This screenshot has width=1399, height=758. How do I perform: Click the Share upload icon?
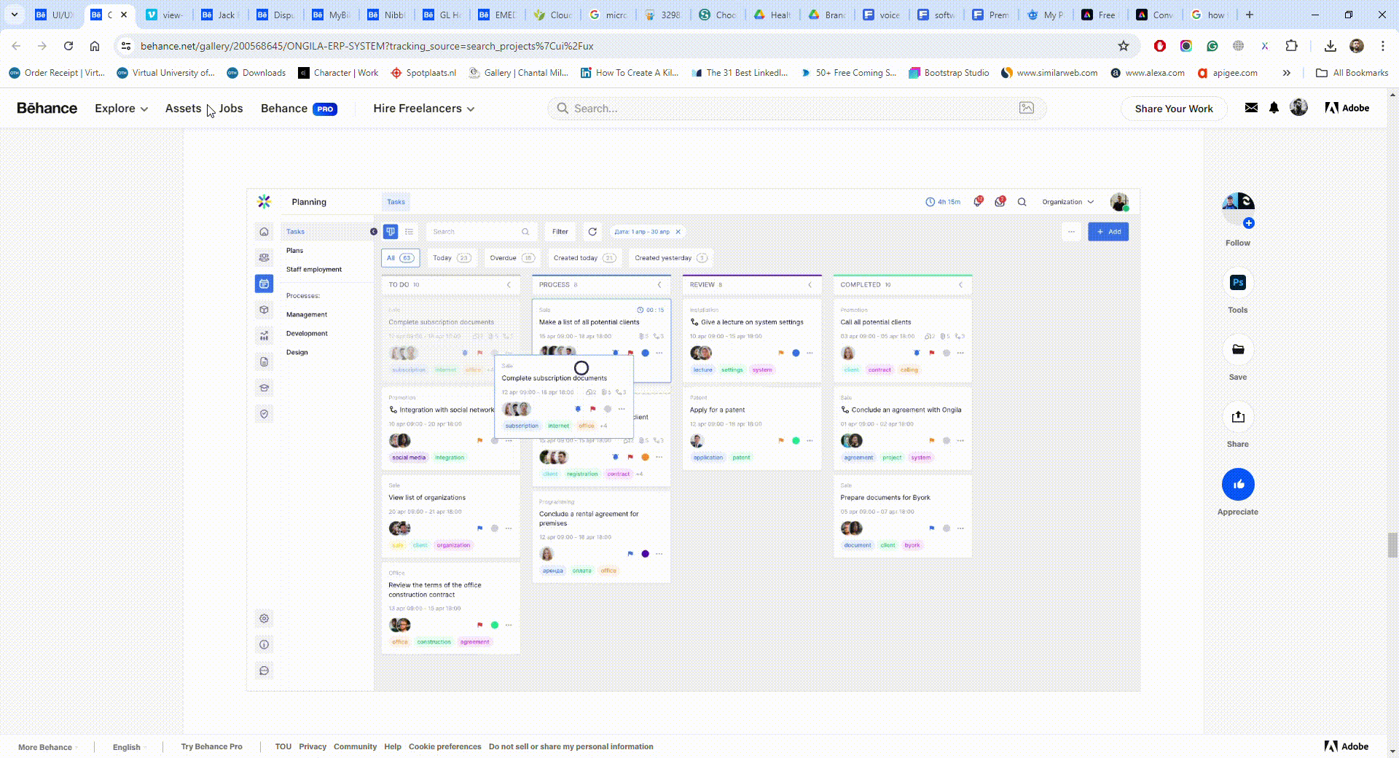(1237, 417)
